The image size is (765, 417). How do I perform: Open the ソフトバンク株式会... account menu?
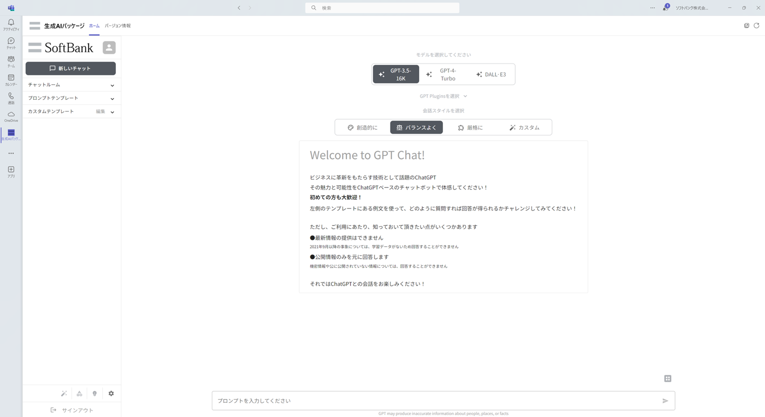coord(691,8)
